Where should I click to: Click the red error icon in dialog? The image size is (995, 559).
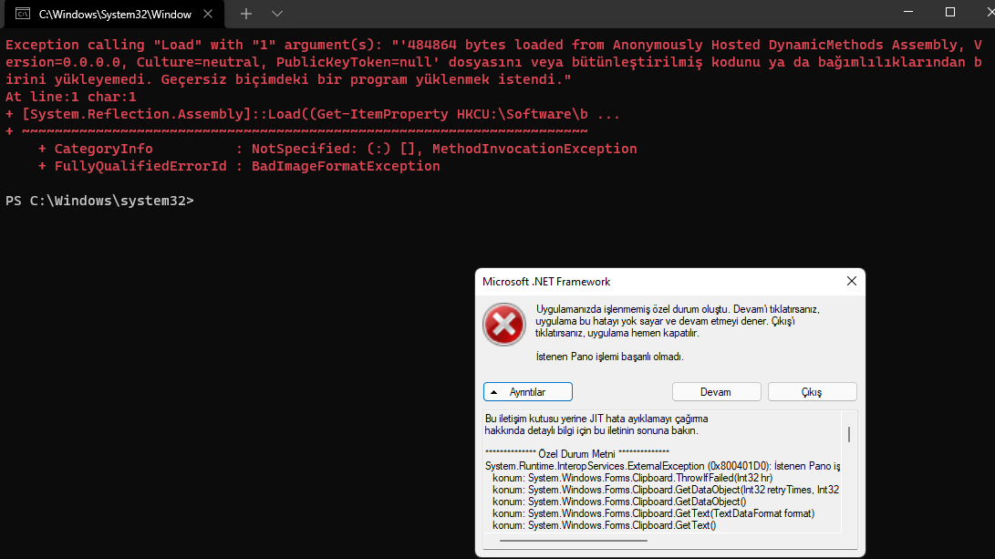click(503, 326)
